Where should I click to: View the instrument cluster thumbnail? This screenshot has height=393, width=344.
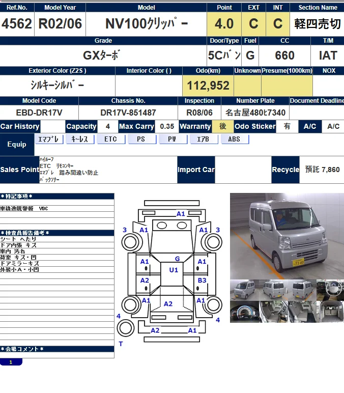[x=244, y=312]
